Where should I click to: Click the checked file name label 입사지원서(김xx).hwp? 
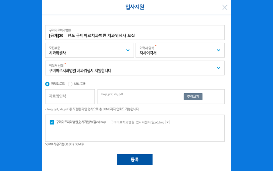(x=81, y=122)
